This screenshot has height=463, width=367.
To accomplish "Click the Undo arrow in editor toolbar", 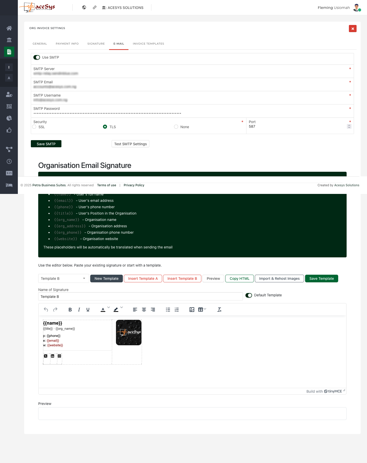I will (46, 310).
